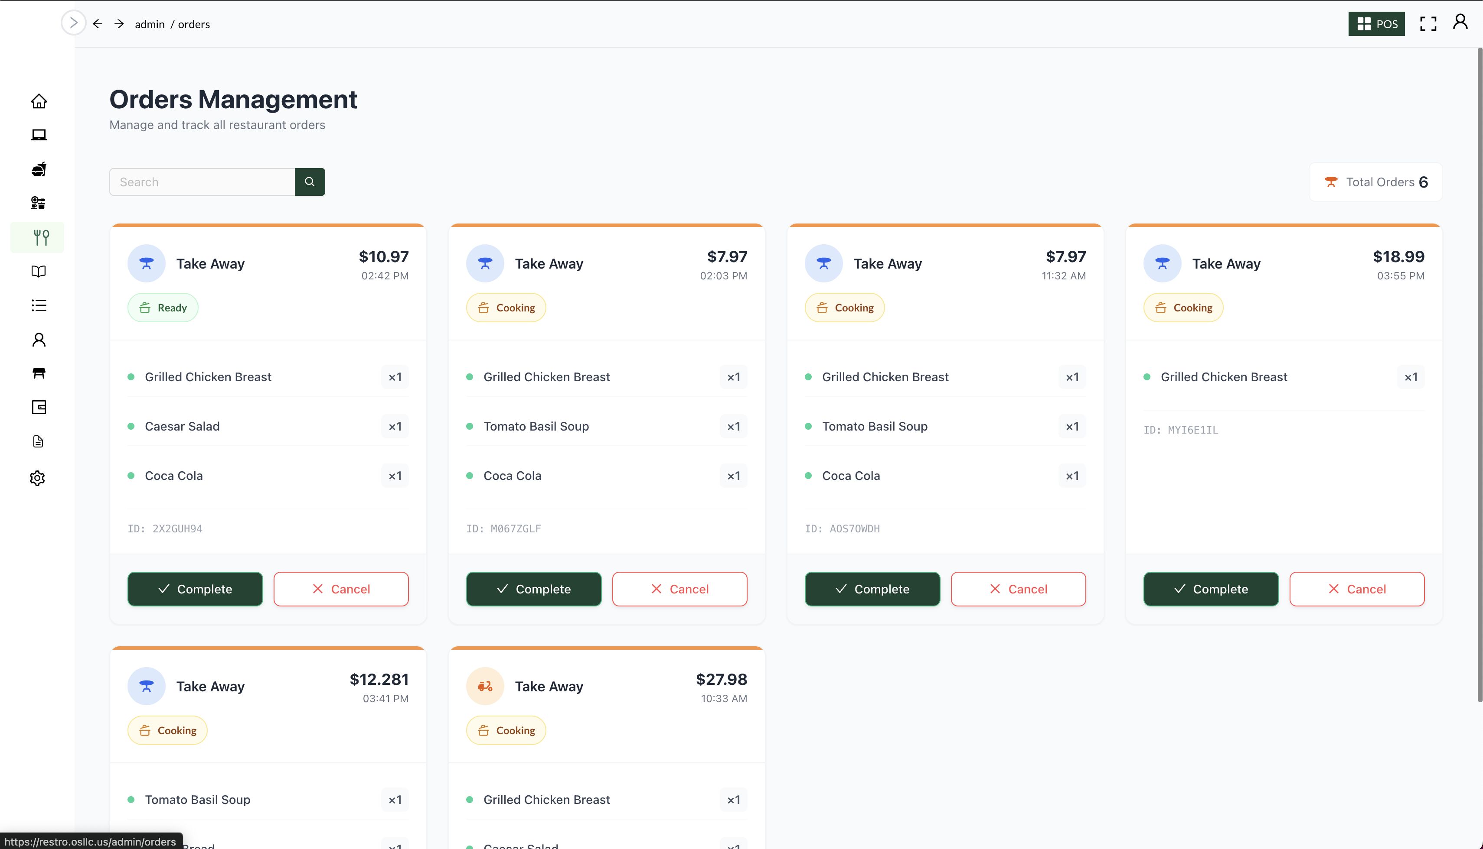Expand the sidebar with chevron button

click(x=74, y=23)
